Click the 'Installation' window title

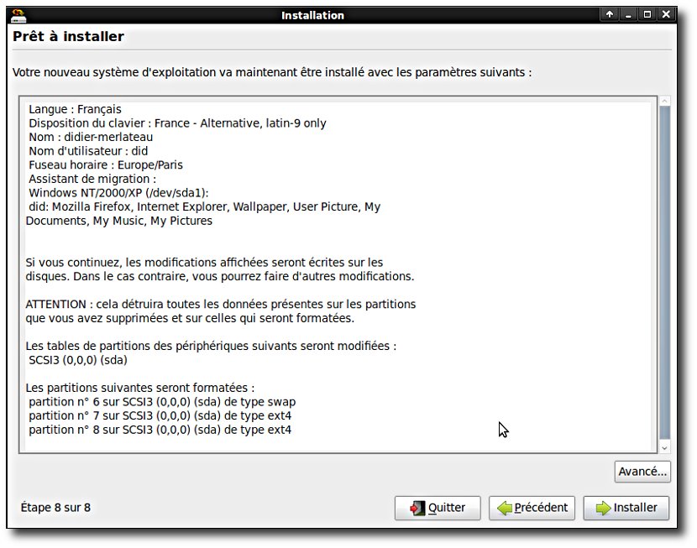[x=312, y=15]
